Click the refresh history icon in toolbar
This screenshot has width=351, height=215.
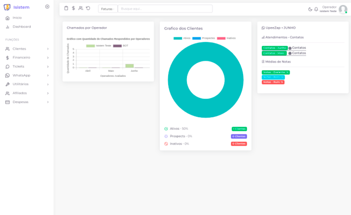(88, 8)
